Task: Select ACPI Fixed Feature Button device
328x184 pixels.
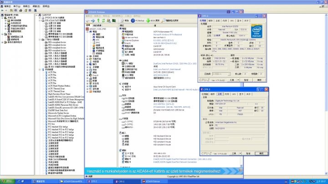Action: (x=59, y=86)
